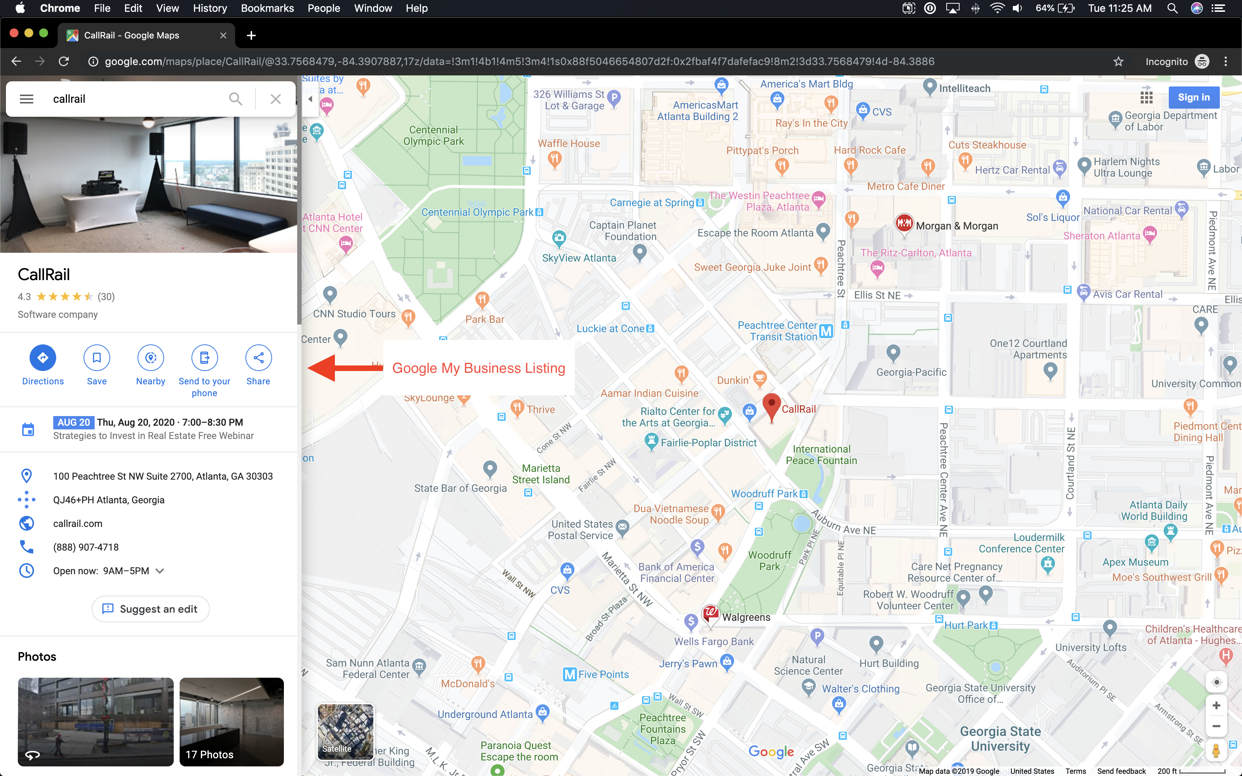Zoom out the map with minus button

click(1216, 726)
